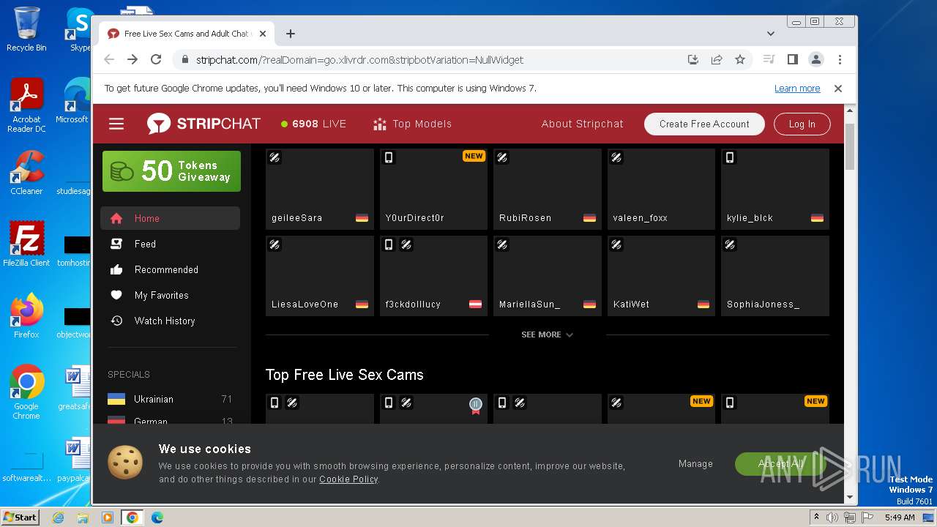Click the browser forward arrow
Viewport: 937px width, 527px height.
(x=132, y=59)
